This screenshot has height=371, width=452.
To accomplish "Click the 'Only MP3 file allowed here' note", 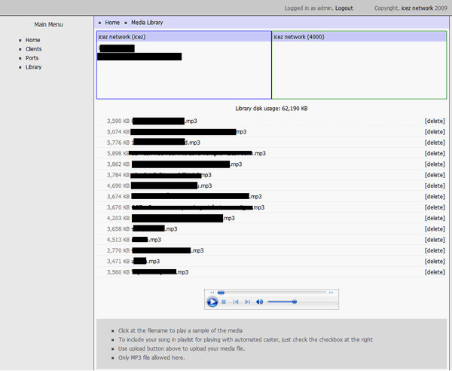I will (x=151, y=357).
